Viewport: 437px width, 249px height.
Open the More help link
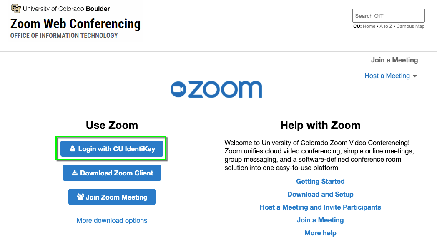point(320,233)
